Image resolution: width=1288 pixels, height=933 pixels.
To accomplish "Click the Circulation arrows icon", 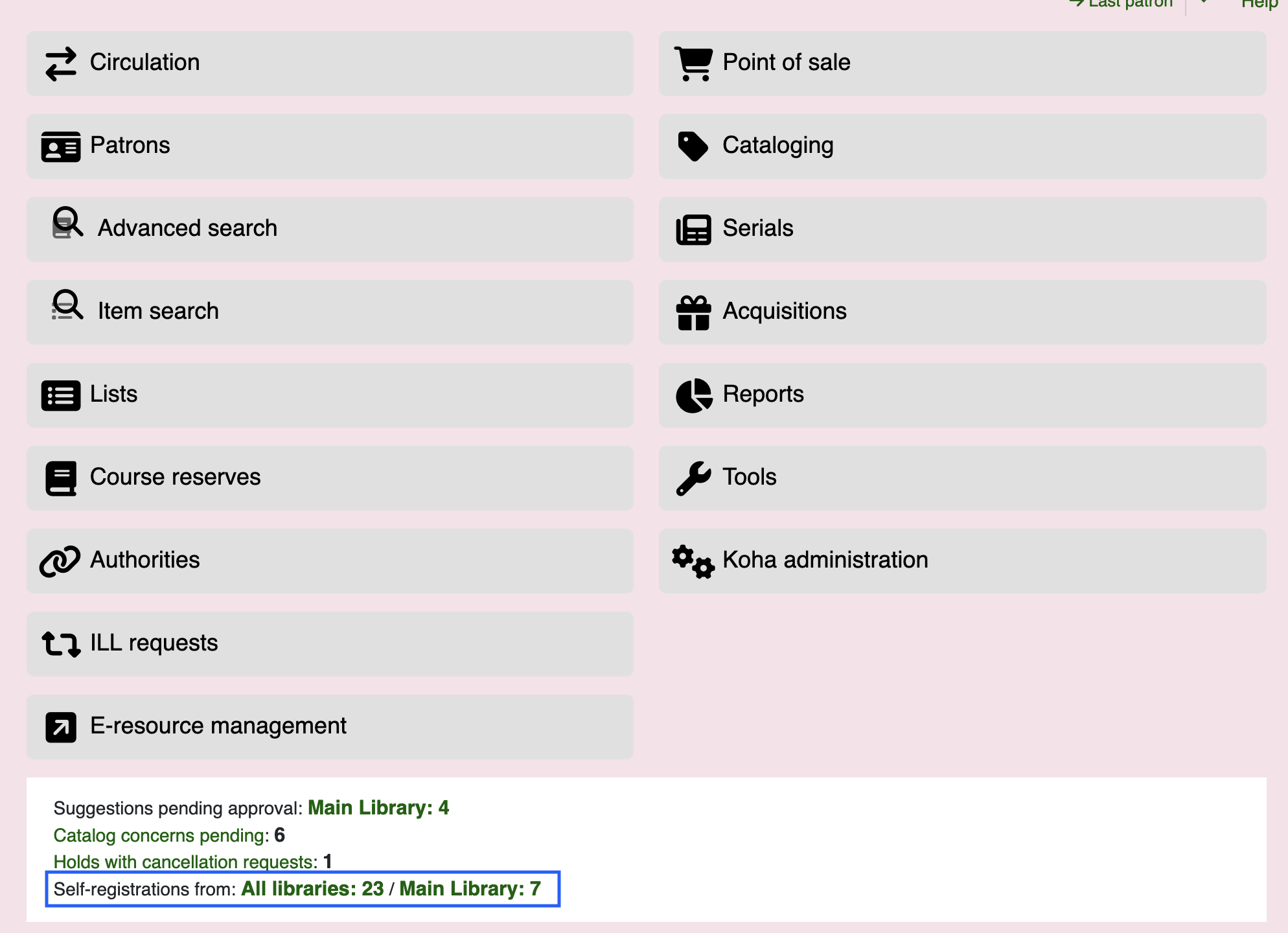I will pos(61,63).
